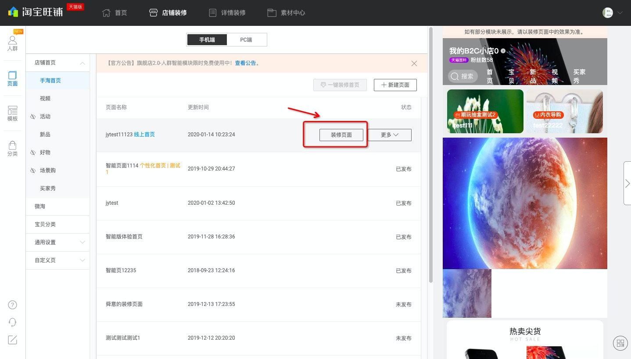631x359 pixels.
Task: Toggle hidden eye icon beside 活动
Action: tap(33, 117)
